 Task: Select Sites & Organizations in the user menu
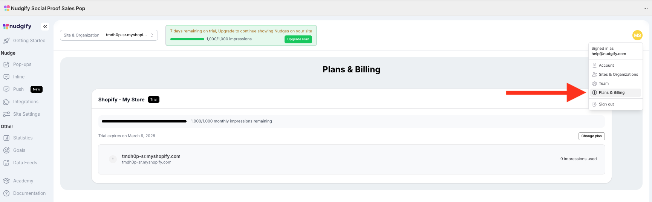click(x=615, y=75)
